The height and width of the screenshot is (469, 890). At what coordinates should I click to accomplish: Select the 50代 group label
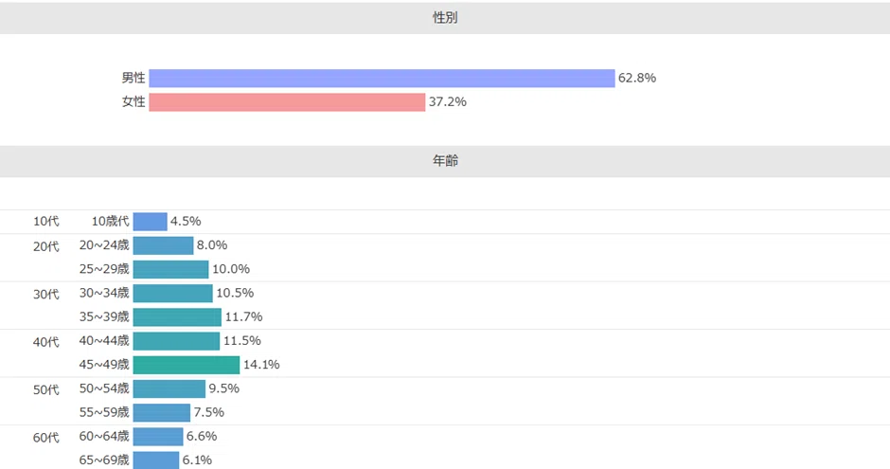(x=46, y=389)
